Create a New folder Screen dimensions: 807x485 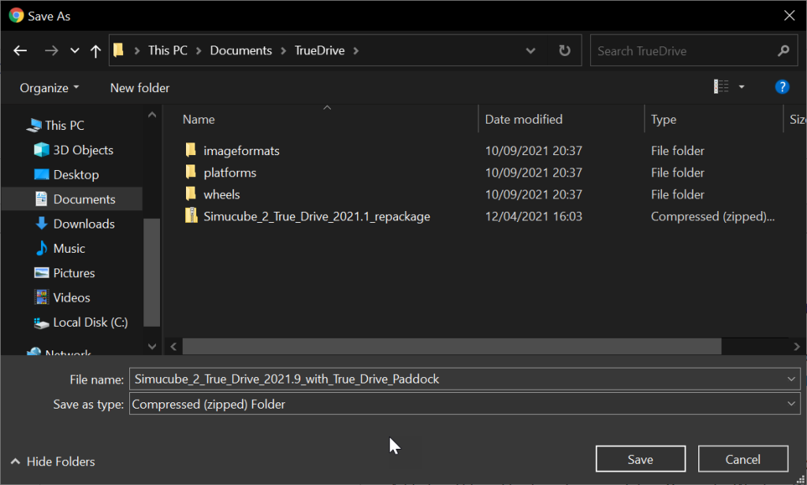point(139,88)
